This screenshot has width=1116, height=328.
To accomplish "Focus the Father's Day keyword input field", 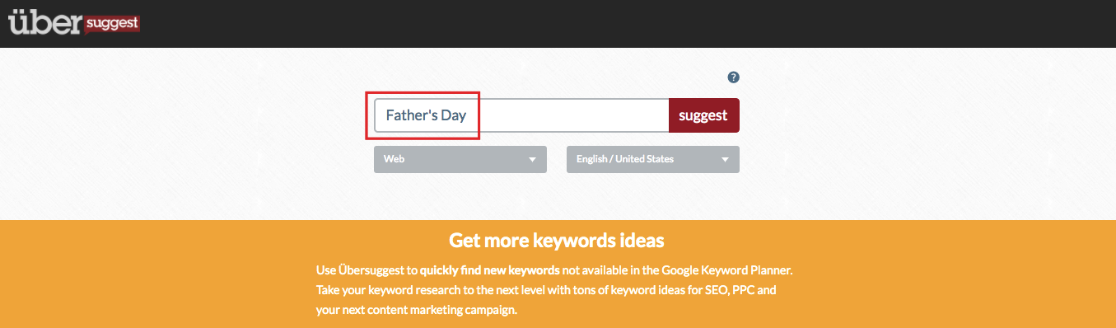I will pos(521,115).
